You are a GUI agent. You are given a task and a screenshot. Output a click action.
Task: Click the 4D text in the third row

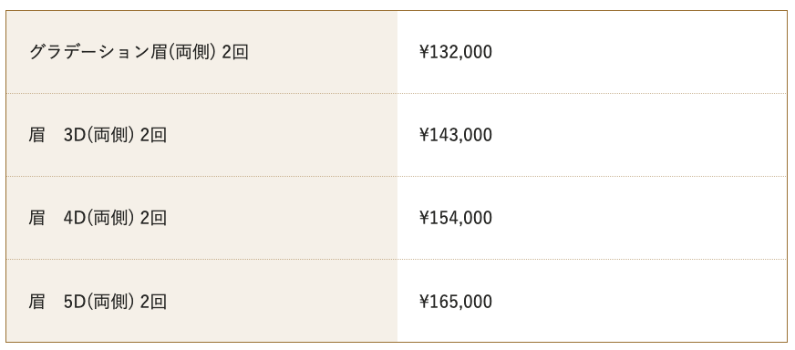(x=75, y=219)
